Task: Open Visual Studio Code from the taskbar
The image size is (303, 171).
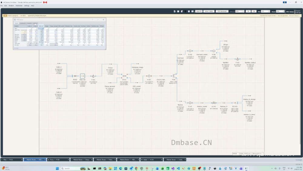Action: tap(178, 169)
